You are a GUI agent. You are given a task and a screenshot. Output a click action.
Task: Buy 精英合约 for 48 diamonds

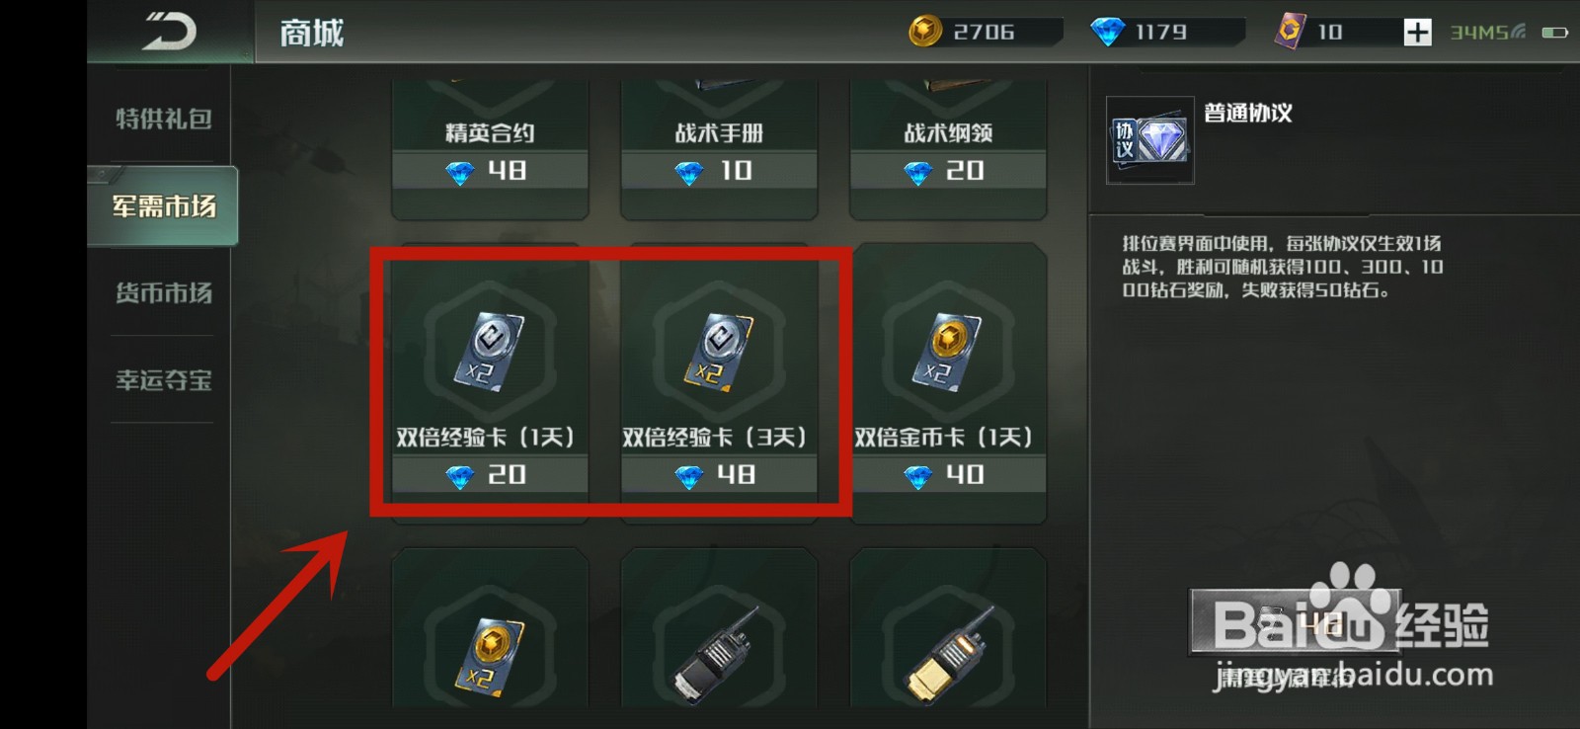[x=490, y=171]
